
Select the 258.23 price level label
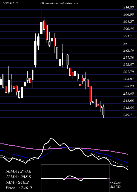(128, 86)
